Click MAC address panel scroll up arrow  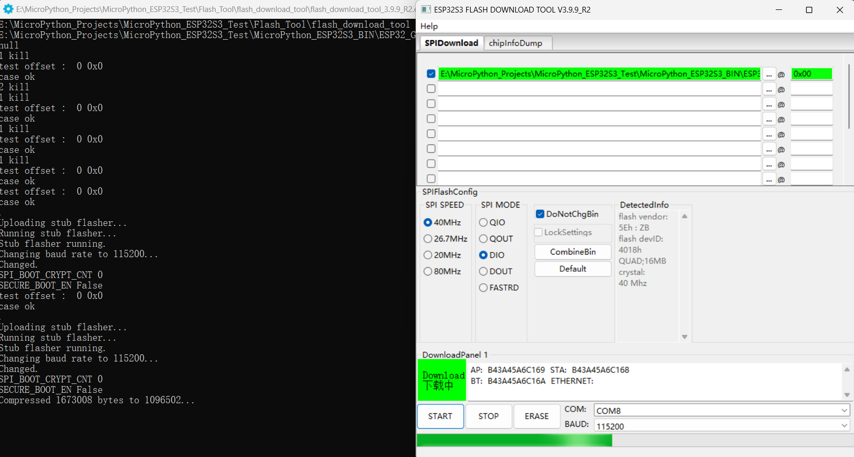[847, 369]
